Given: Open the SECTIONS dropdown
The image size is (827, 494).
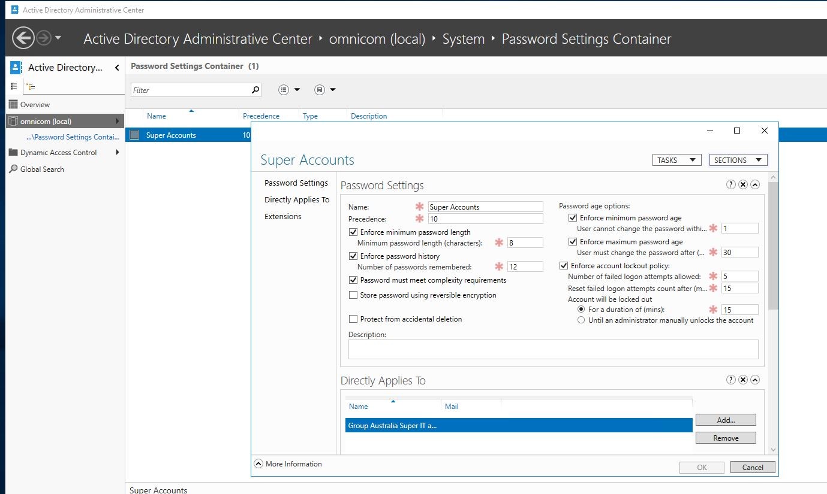Looking at the screenshot, I should 738,160.
